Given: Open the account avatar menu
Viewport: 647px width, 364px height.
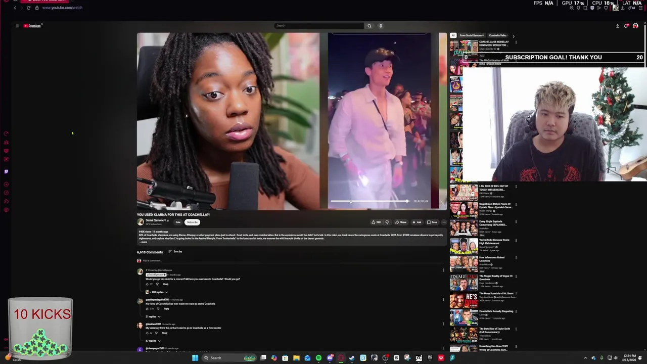Looking at the screenshot, I should coord(635,26).
